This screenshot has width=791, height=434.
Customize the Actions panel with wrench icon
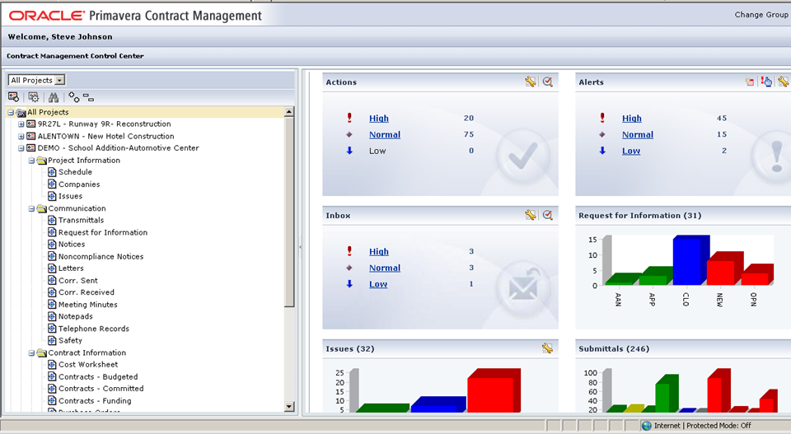[531, 82]
